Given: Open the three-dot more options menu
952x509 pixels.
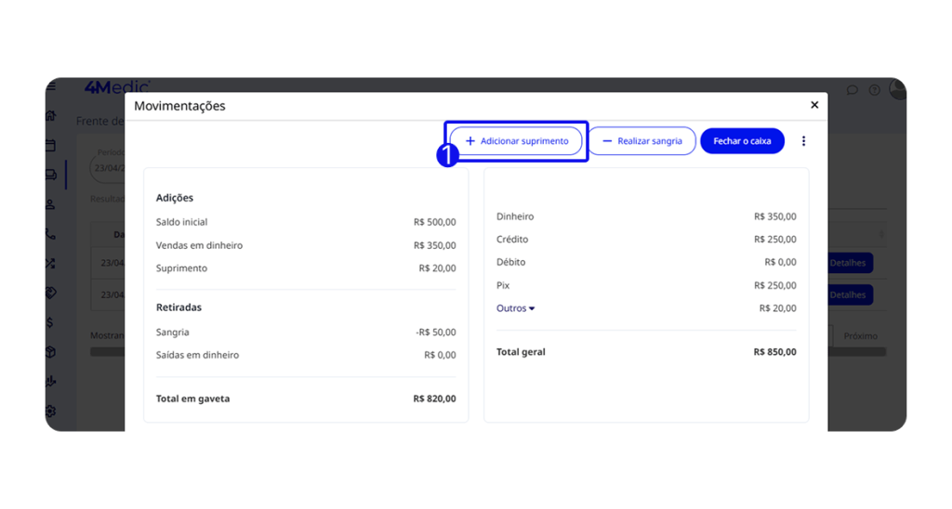Looking at the screenshot, I should 804,141.
